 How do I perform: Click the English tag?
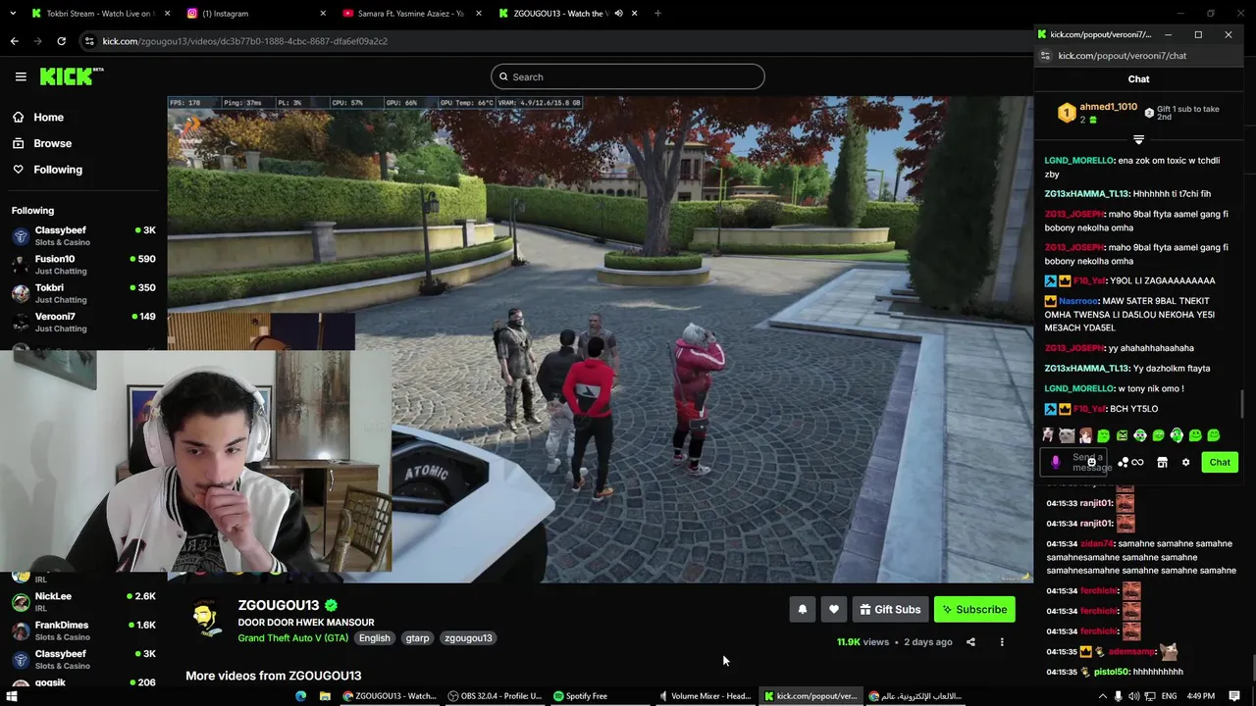[374, 637]
